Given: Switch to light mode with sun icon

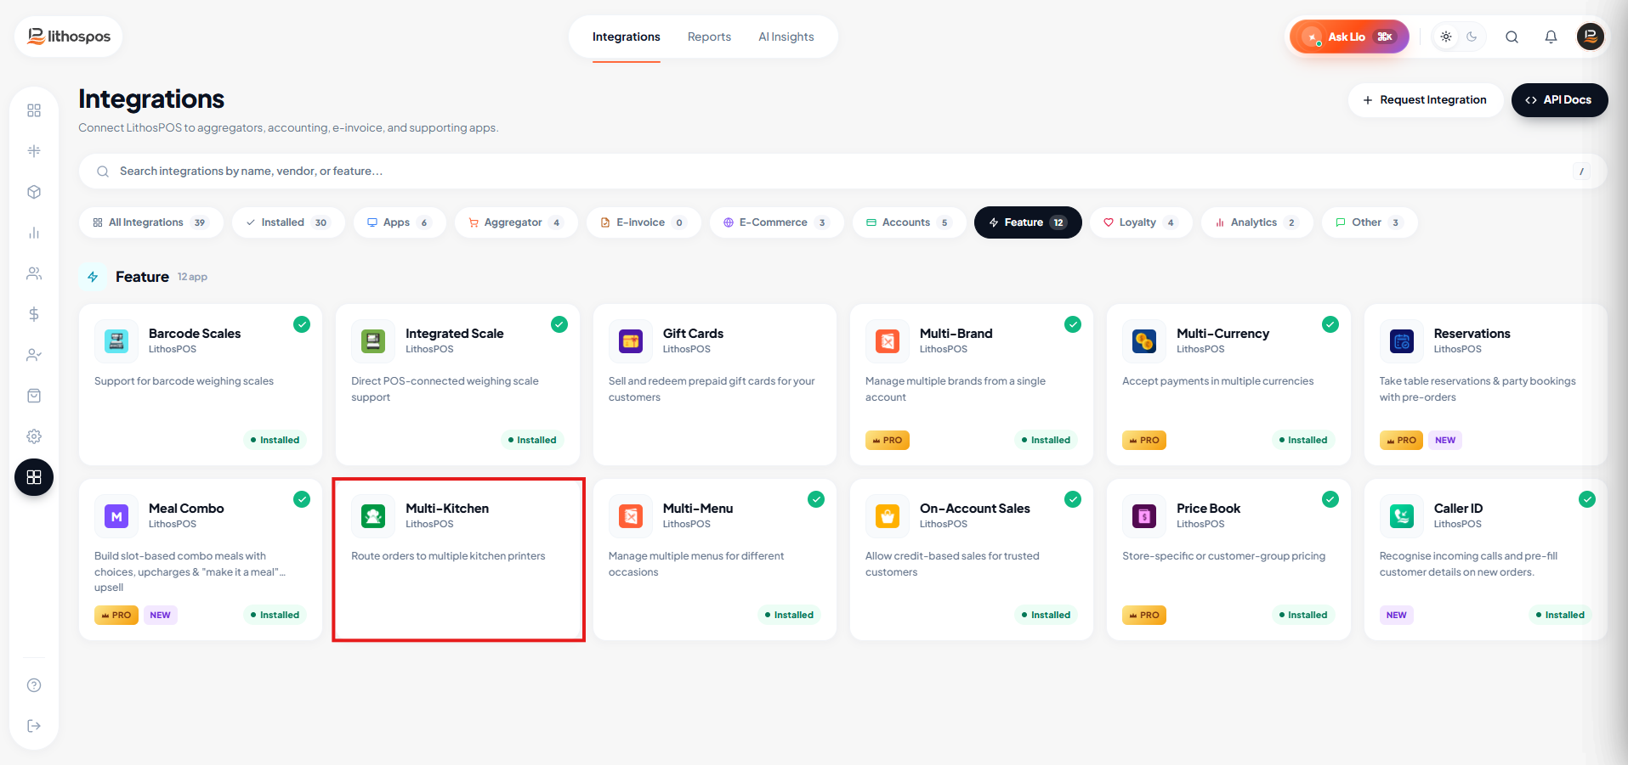Looking at the screenshot, I should pyautogui.click(x=1446, y=37).
